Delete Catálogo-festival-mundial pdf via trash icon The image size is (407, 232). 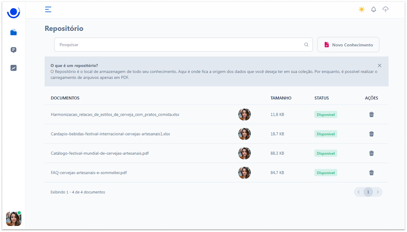(x=371, y=153)
